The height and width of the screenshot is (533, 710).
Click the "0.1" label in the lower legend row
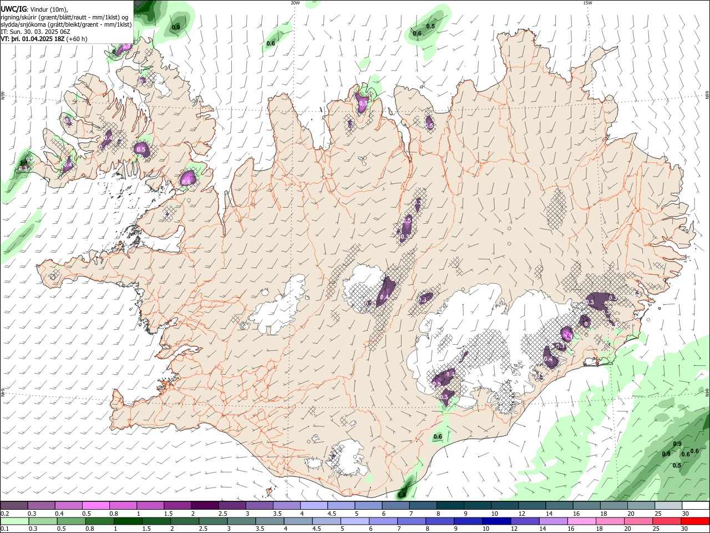click(x=4, y=529)
